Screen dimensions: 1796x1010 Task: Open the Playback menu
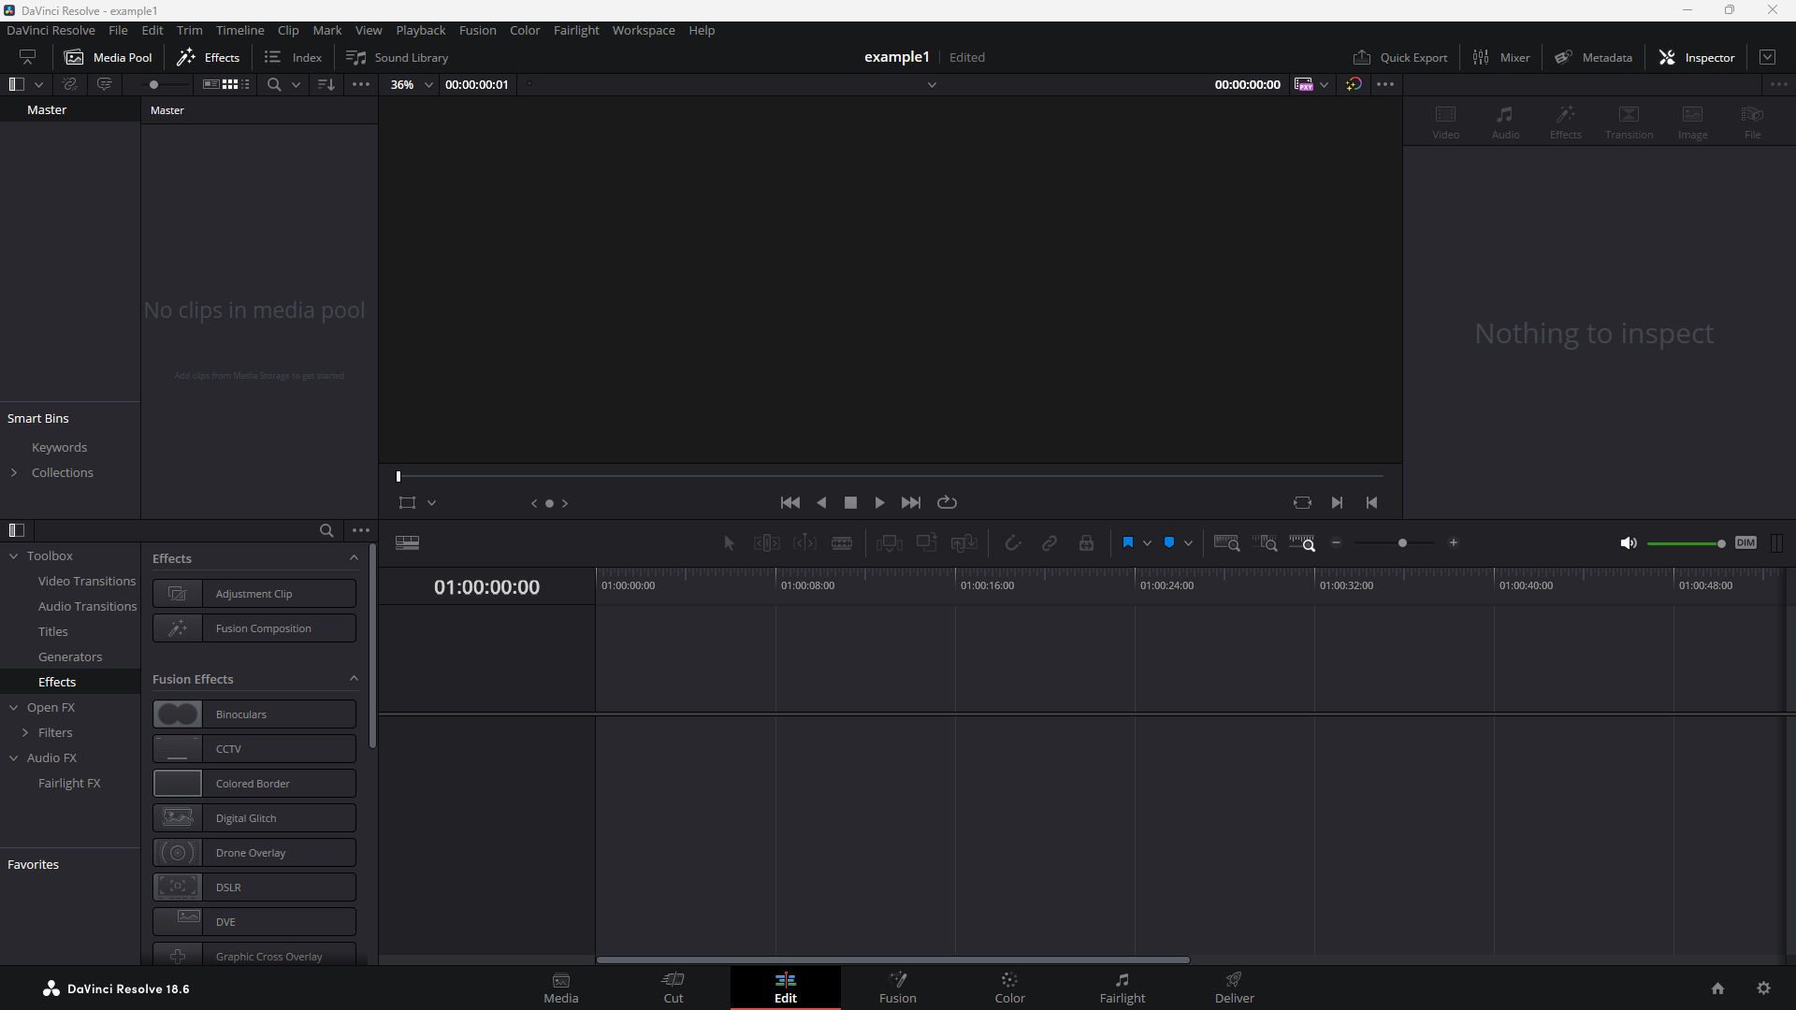click(x=420, y=30)
